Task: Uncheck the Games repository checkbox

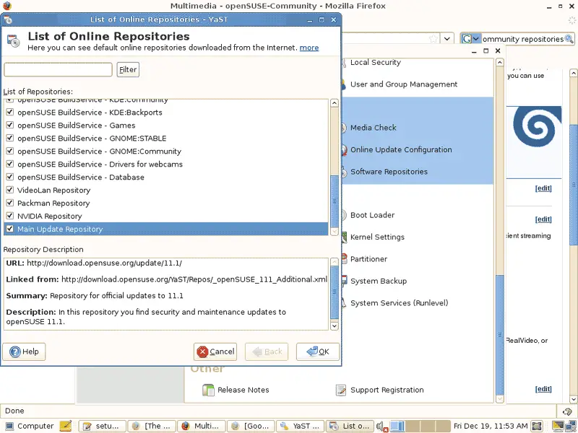Action: [10, 125]
